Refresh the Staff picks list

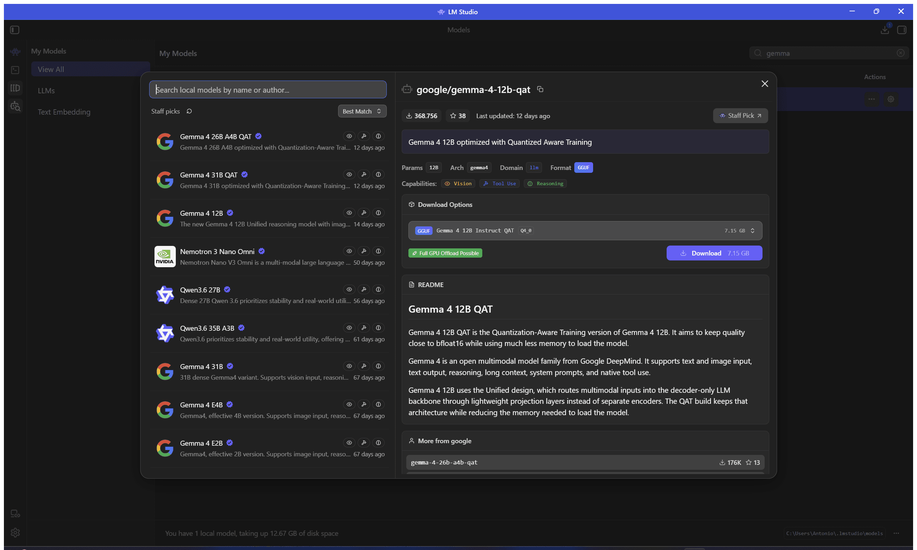coord(189,111)
